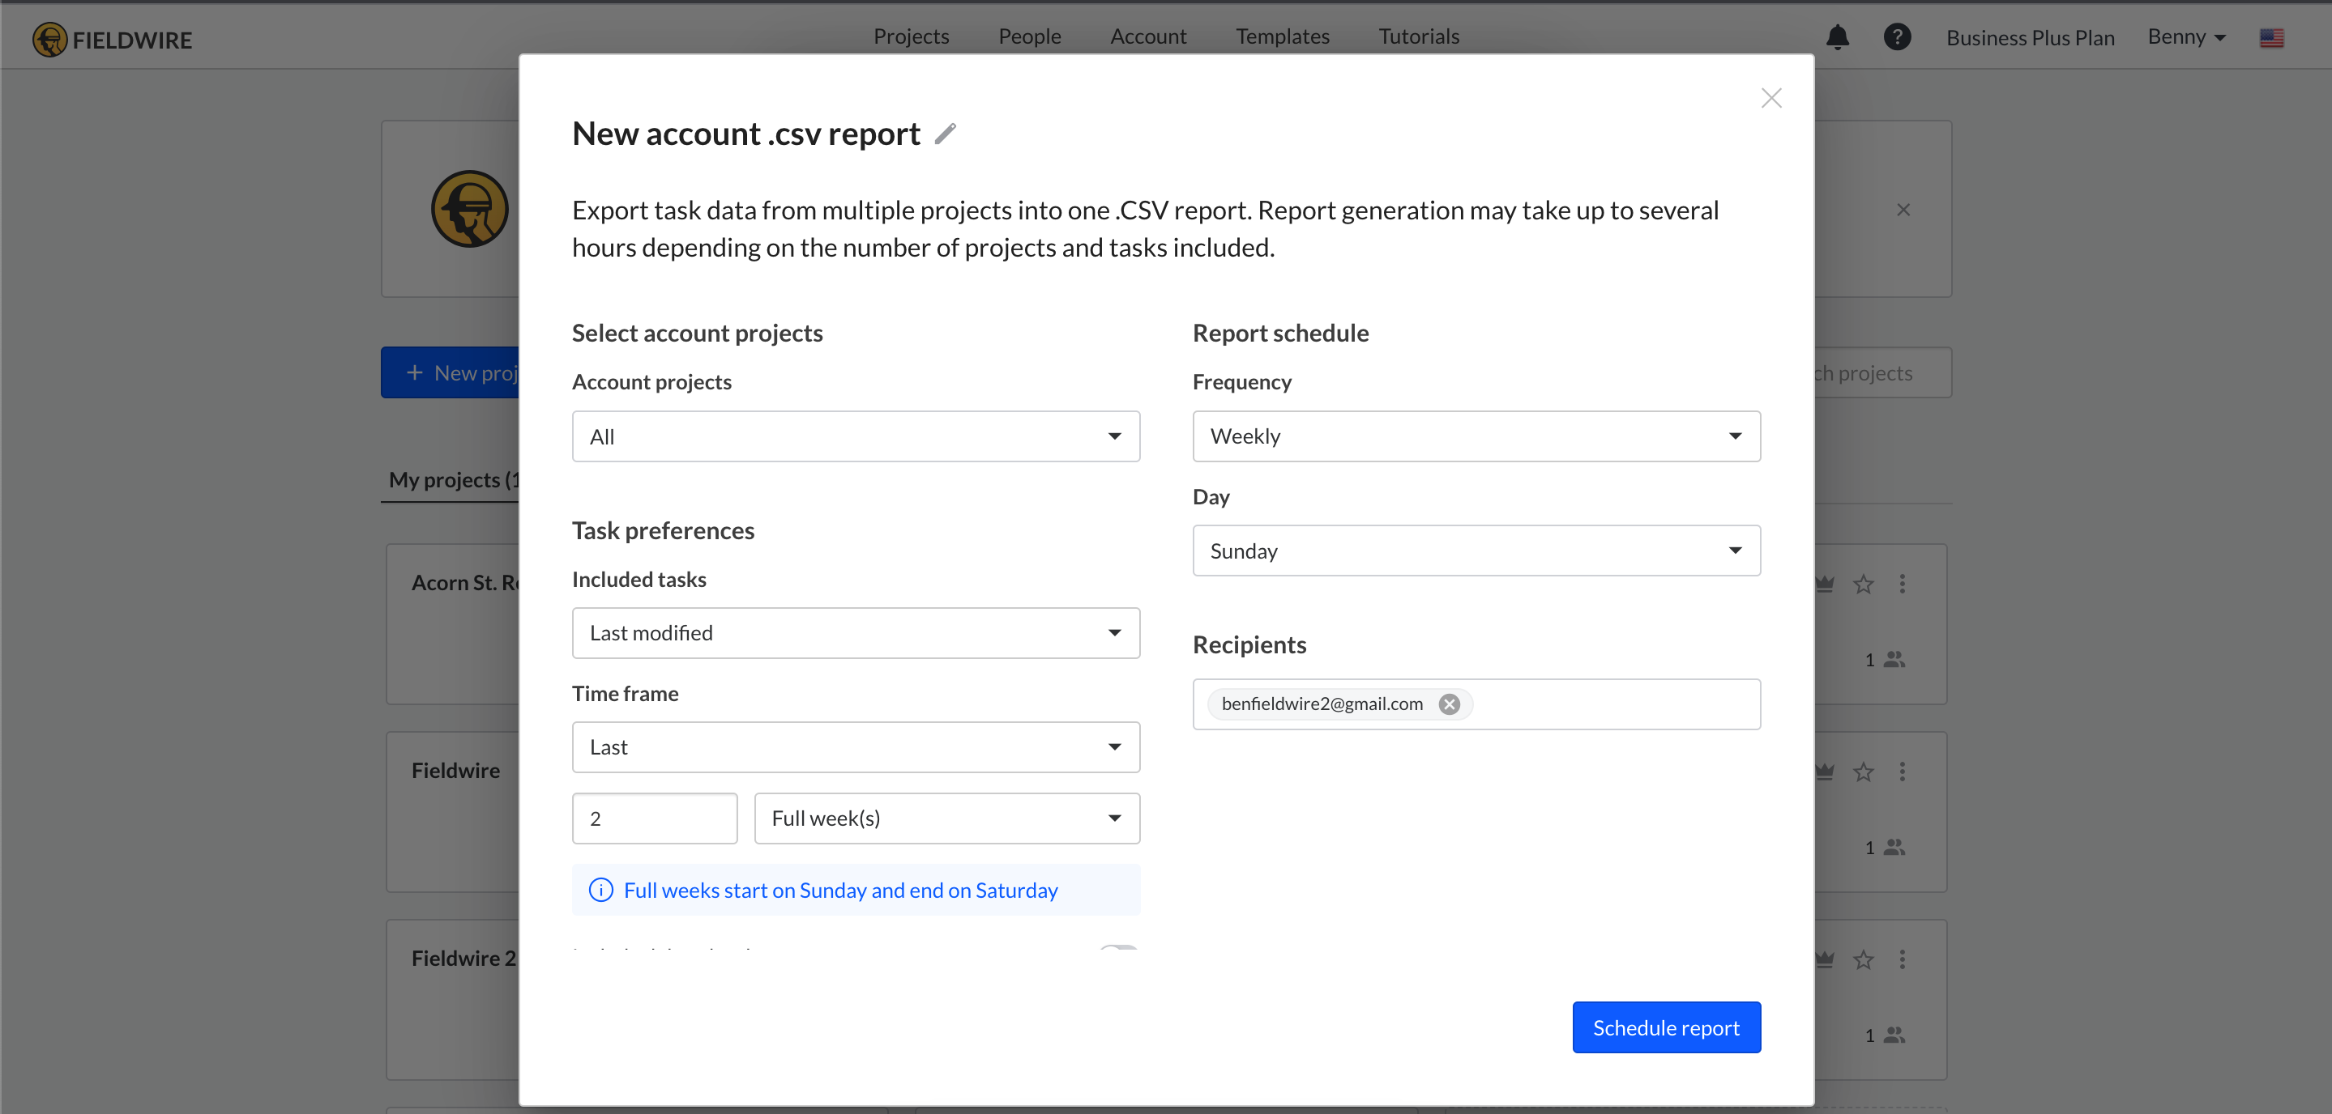The width and height of the screenshot is (2332, 1114).
Task: Go to Projects in the top navigation
Action: click(x=911, y=36)
